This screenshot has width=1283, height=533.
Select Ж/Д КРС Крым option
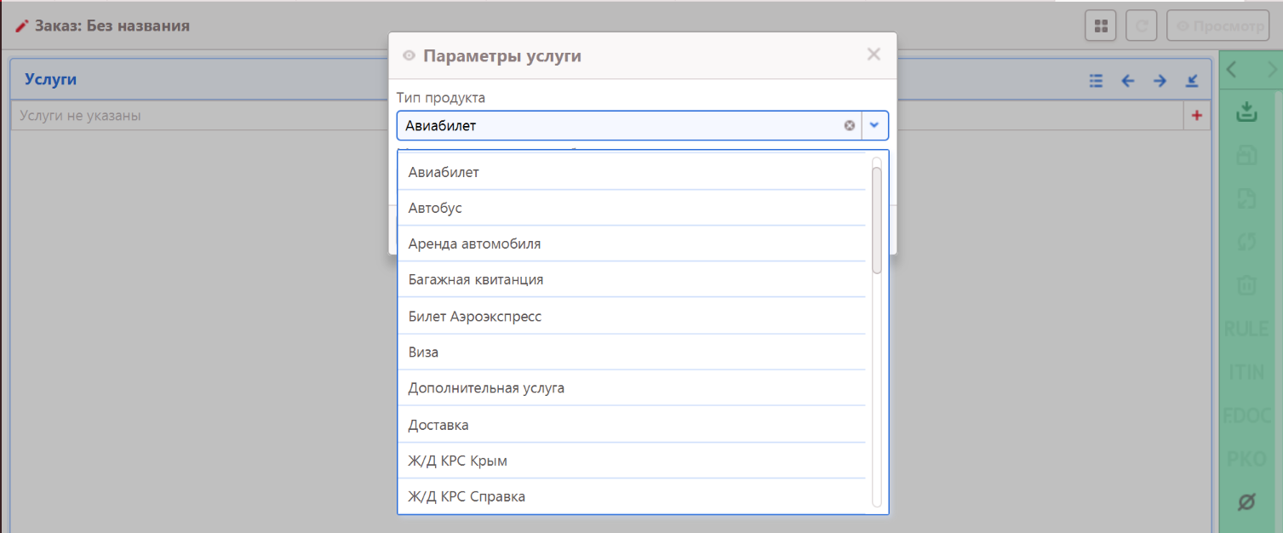(457, 461)
